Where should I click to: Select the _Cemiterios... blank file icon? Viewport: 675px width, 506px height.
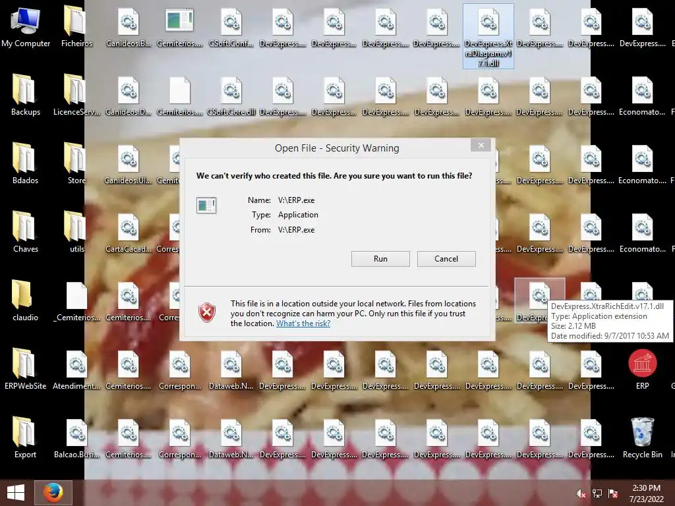tap(76, 300)
